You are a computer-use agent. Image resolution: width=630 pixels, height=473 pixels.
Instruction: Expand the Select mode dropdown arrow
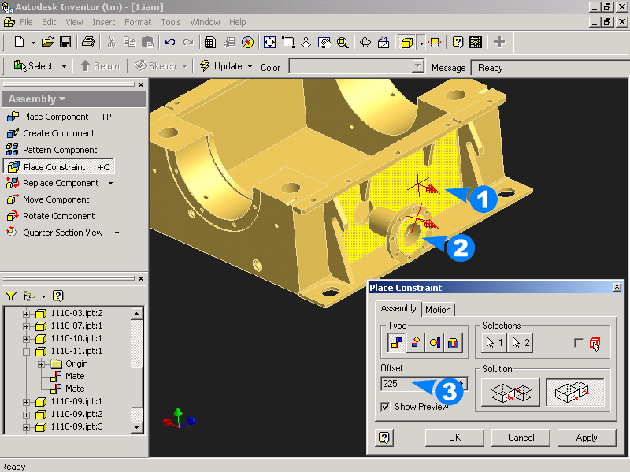pos(64,66)
